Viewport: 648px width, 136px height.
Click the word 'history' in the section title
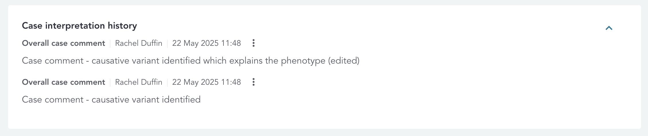click(122, 26)
